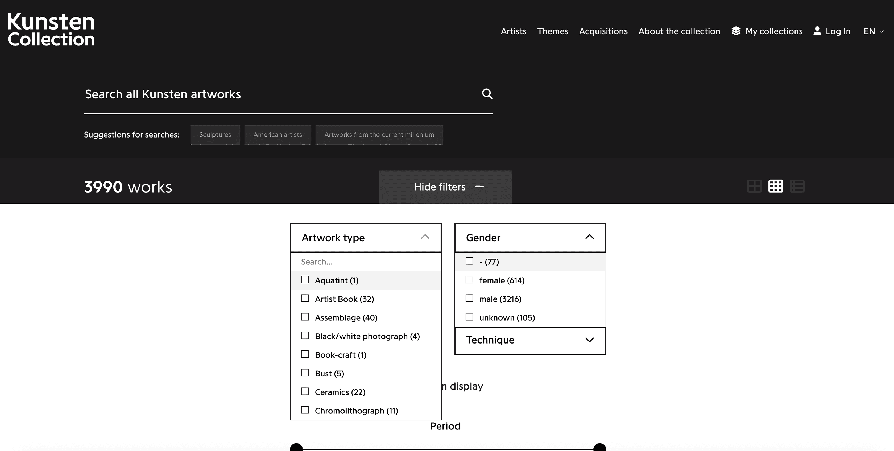894x451 pixels.
Task: Switch to list view icon
Action: tap(797, 186)
